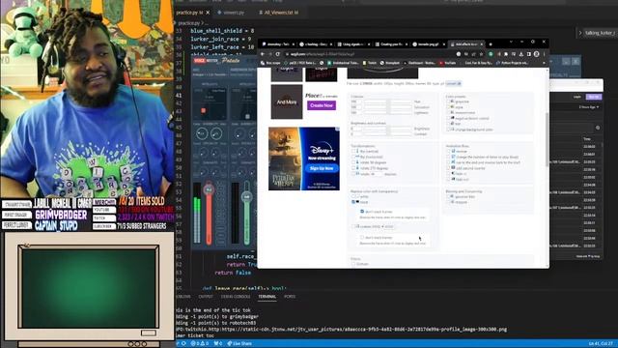Image resolution: width=618 pixels, height=348 pixels.
Task: Reload the ezgif page with the refresh icon
Action: point(278,54)
